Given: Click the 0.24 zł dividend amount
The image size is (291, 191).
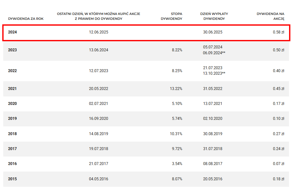Looking at the screenshot, I should click(278, 149).
